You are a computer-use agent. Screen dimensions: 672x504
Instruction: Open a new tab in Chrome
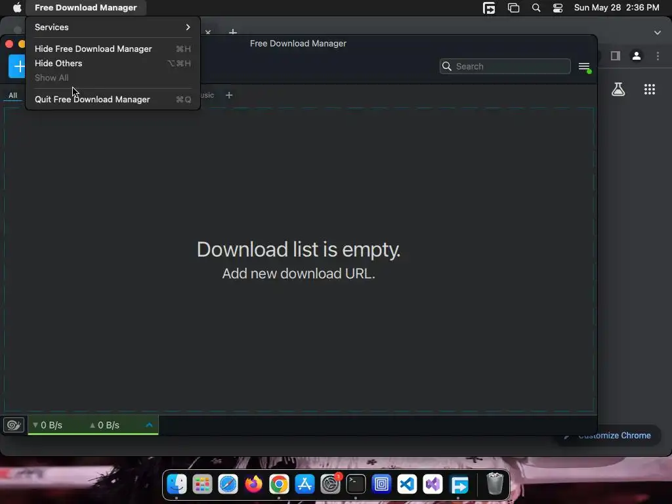coord(233,31)
